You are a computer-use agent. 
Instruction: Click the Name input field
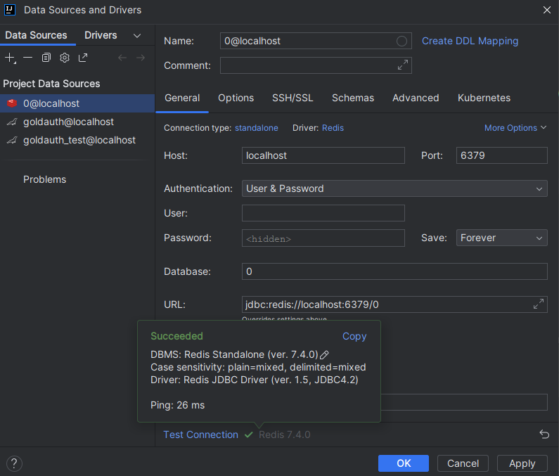click(x=316, y=41)
